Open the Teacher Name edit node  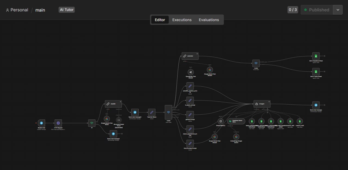(152, 112)
